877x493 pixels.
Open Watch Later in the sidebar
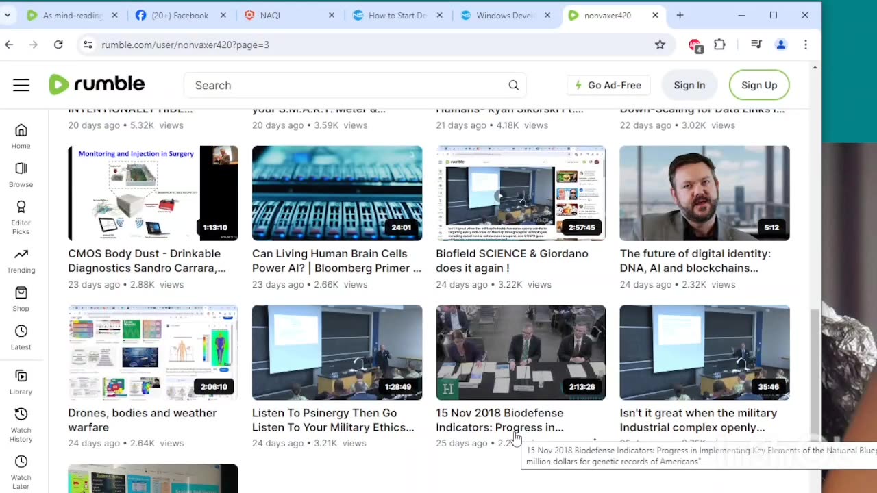[21, 472]
